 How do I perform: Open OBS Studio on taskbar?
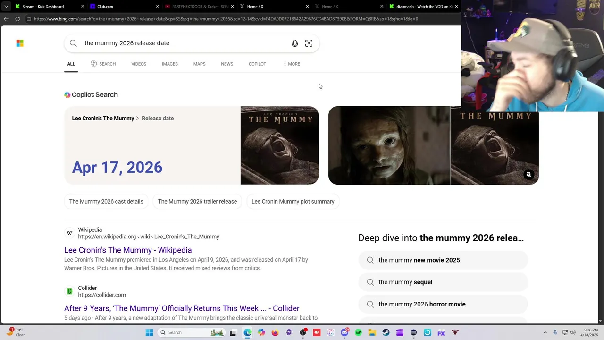[x=303, y=333]
